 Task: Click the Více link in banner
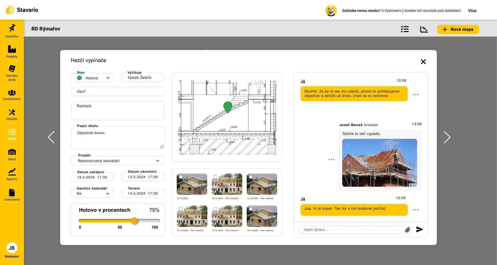pos(472,11)
